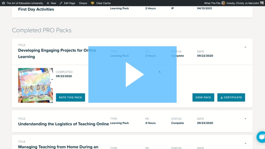The width and height of the screenshot is (265, 149).
Task: Open the pack artwork thumbnail image
Action: point(35,85)
